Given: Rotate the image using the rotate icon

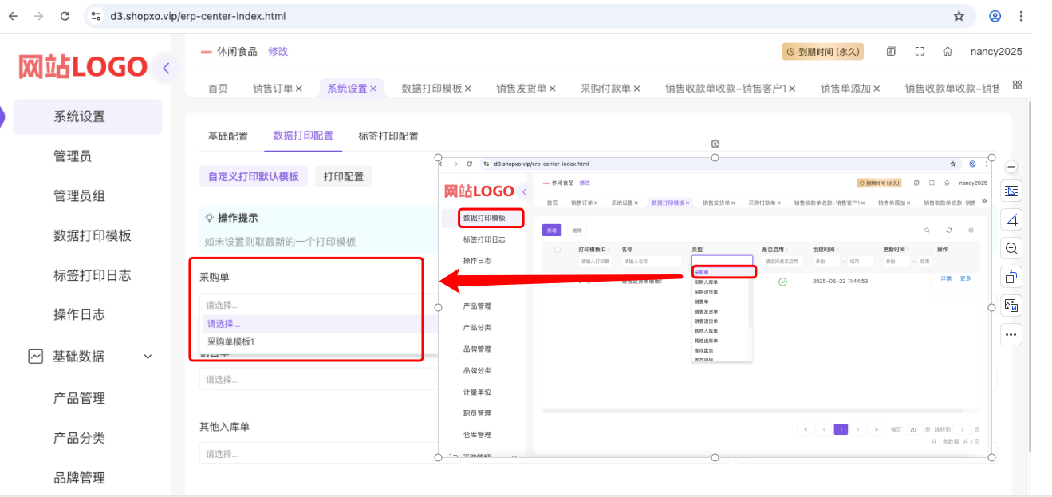Looking at the screenshot, I should [x=1011, y=277].
